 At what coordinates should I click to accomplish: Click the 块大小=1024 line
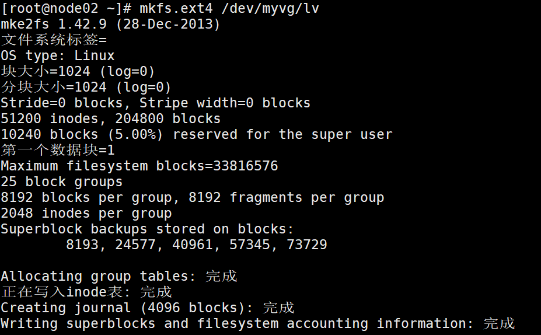[x=78, y=72]
